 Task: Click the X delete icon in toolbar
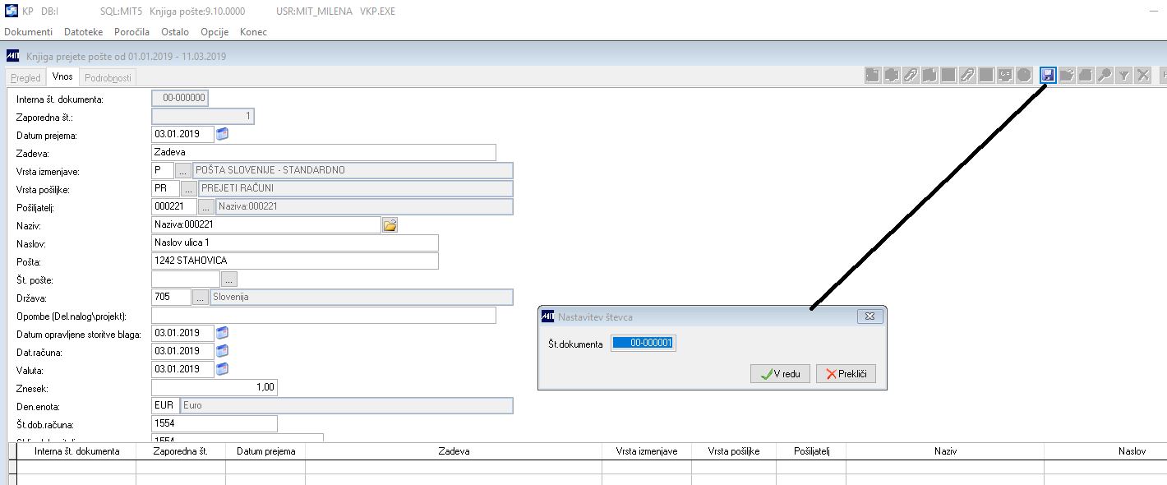(x=1142, y=75)
